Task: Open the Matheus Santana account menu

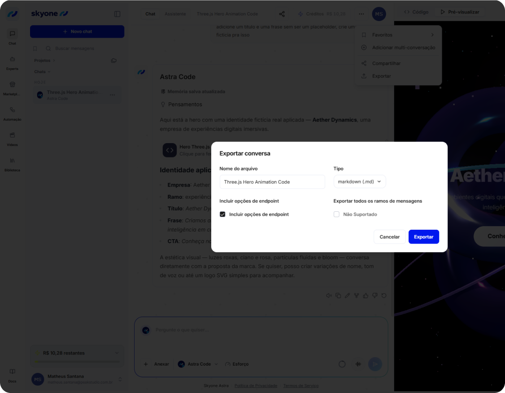Action: point(77,379)
